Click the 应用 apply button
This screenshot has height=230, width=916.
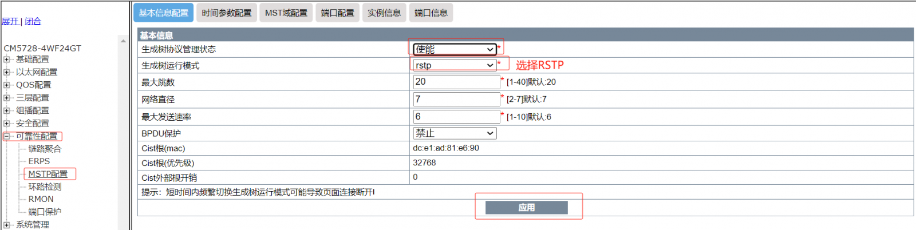[x=526, y=207]
